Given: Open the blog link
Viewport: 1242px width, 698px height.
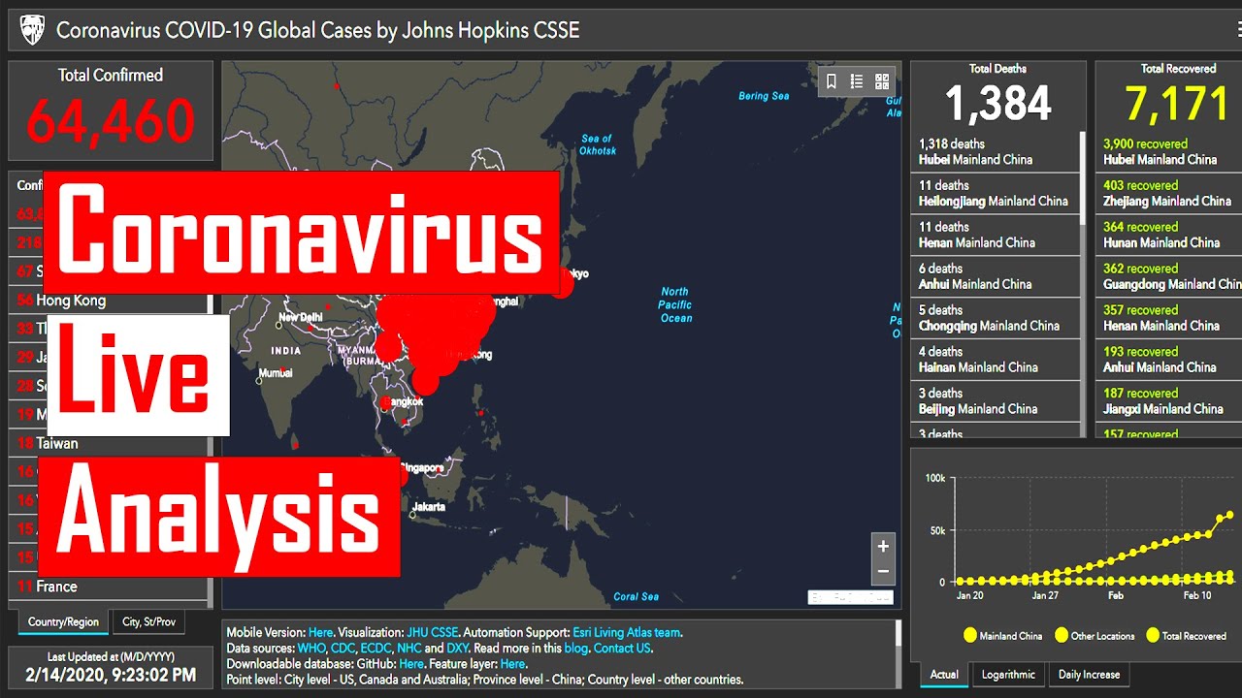Looking at the screenshot, I should [575, 648].
